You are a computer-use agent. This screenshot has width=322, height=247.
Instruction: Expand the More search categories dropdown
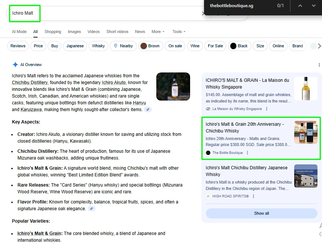click(x=158, y=32)
